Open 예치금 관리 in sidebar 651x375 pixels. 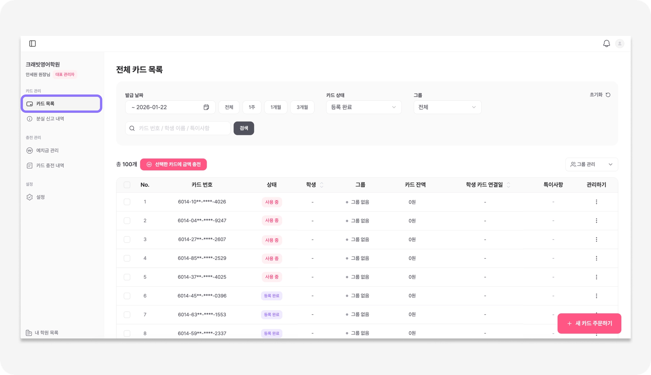[47, 151]
